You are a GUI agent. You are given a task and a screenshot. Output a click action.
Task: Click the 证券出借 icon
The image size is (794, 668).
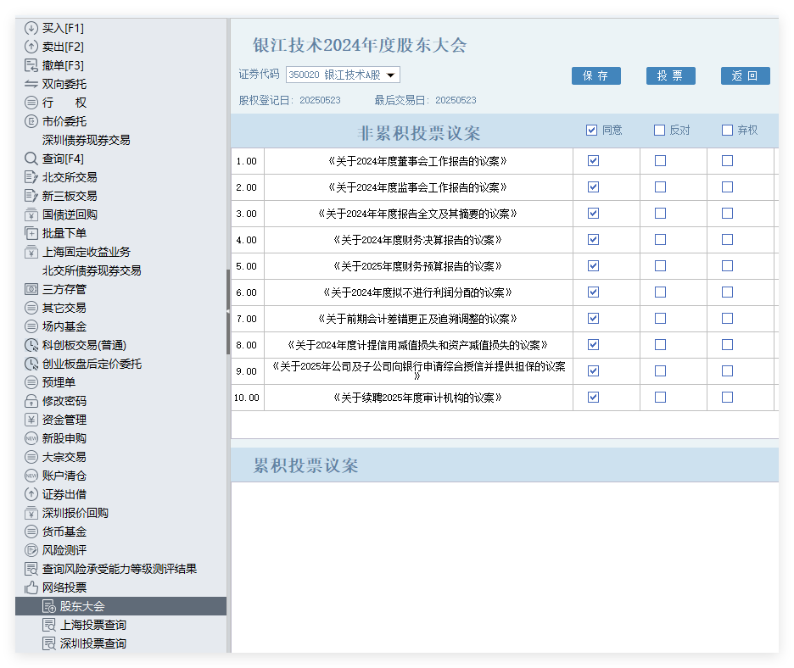coord(31,494)
